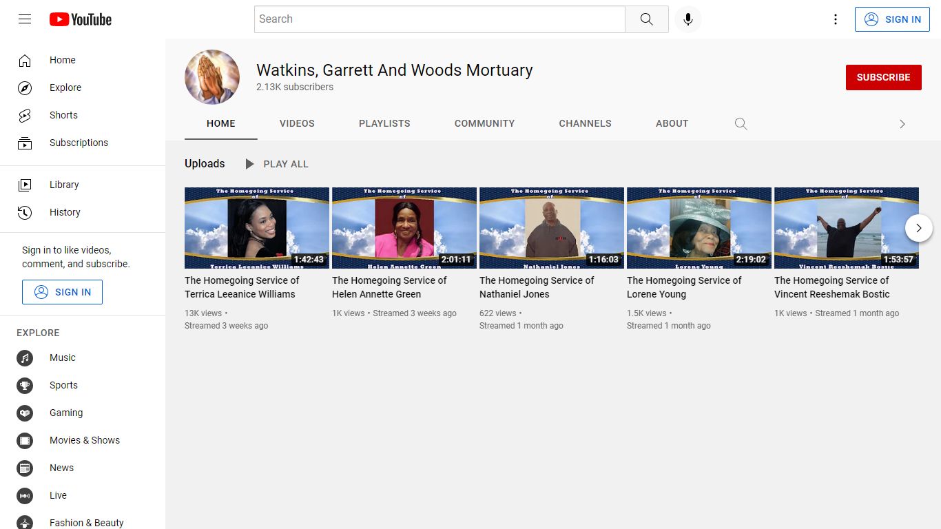Click the channel name Watkins, Garrett And Woods
Image resolution: width=941 pixels, height=529 pixels.
(x=395, y=70)
